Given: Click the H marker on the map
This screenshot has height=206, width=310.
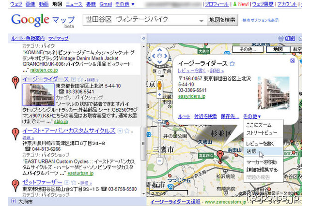Looking at the screenshot, I should tap(220, 157).
